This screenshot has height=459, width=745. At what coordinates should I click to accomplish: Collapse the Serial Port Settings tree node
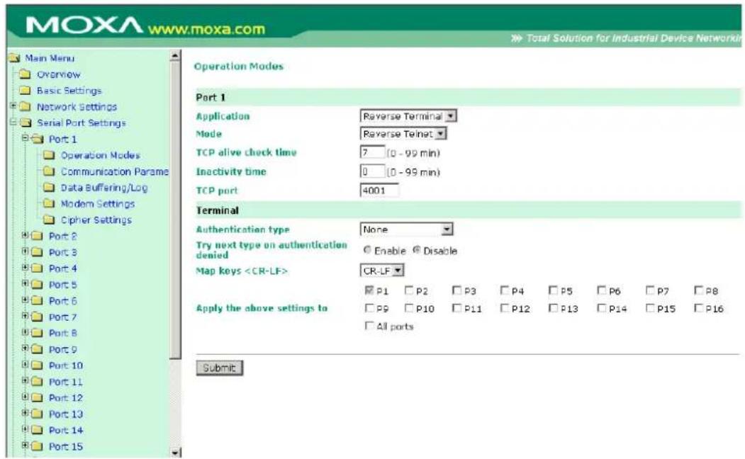[x=13, y=122]
